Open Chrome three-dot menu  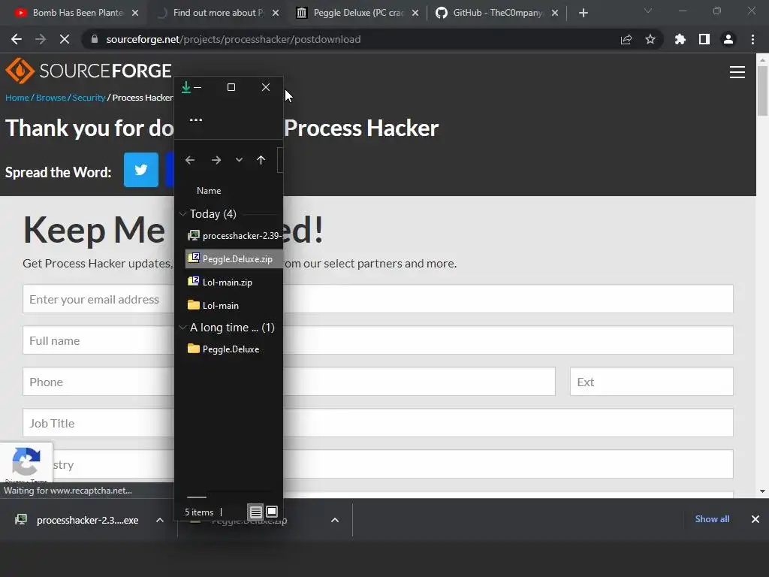(752, 39)
